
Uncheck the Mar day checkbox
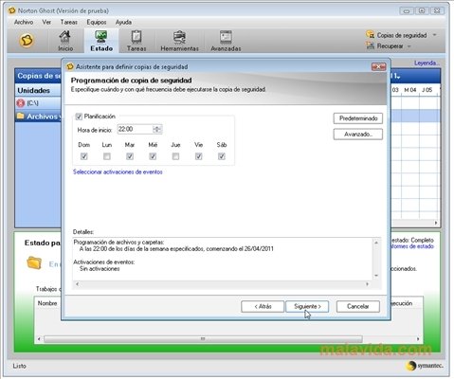(130, 156)
